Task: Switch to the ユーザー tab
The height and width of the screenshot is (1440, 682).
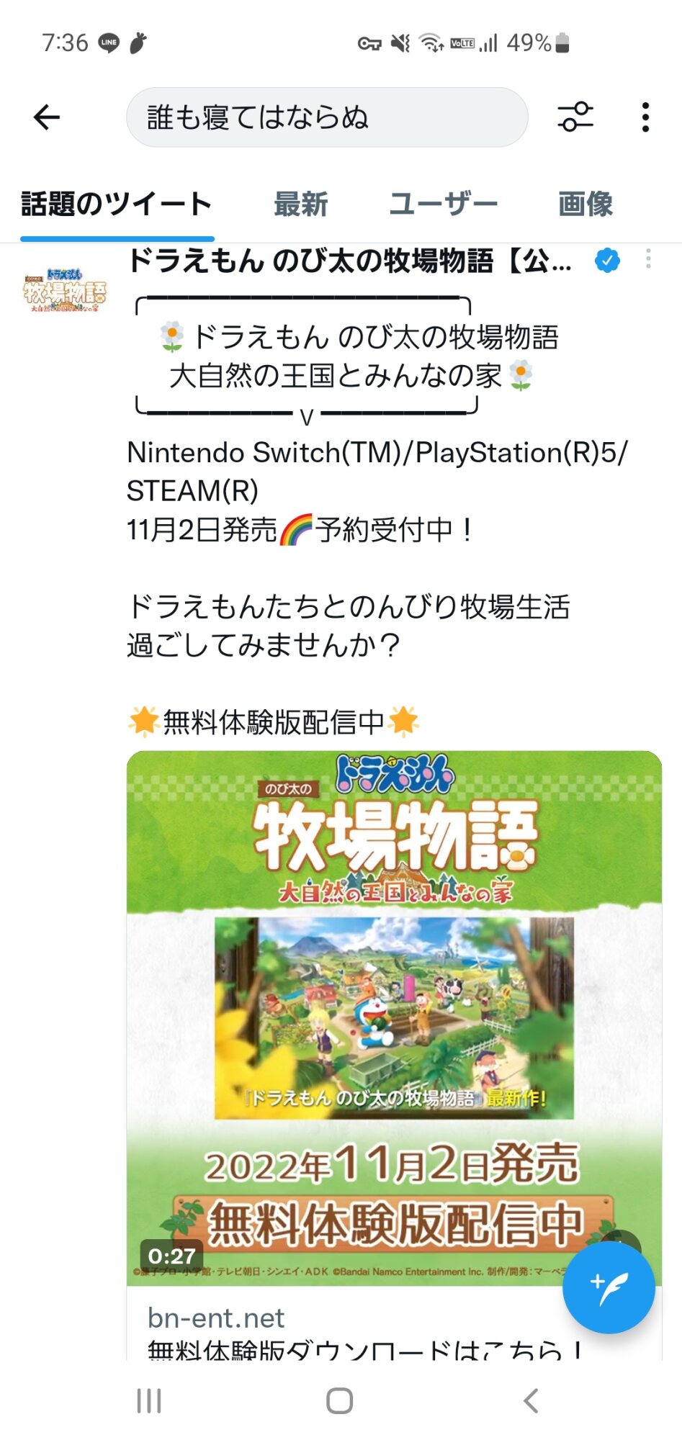Action: click(444, 204)
